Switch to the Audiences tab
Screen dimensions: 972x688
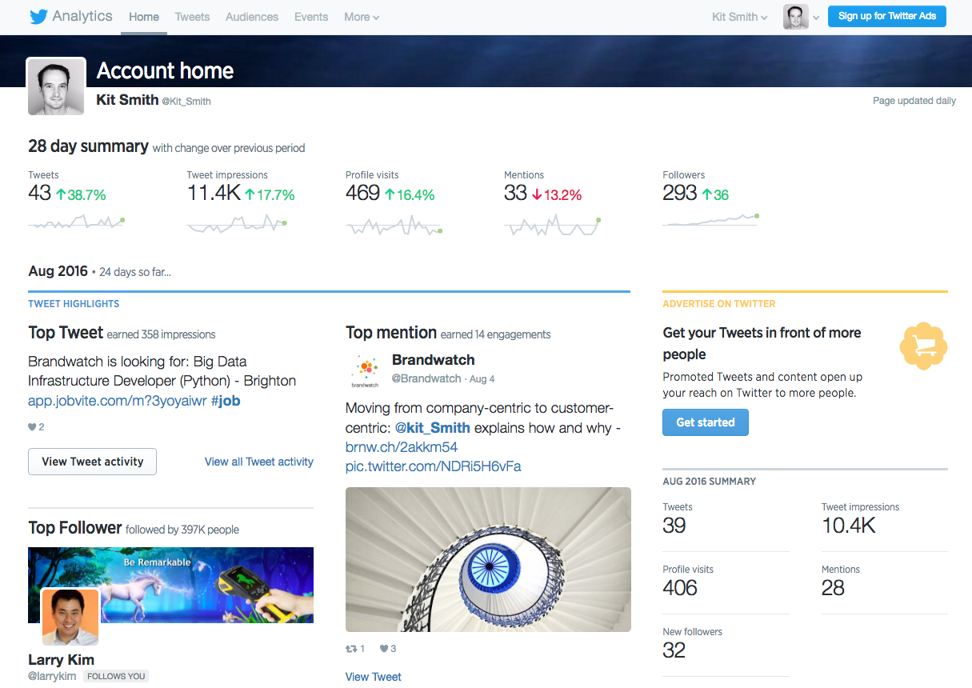[251, 17]
